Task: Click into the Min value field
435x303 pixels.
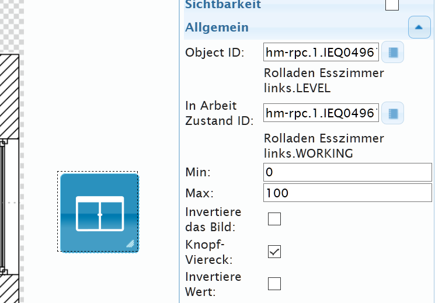Action: pyautogui.click(x=347, y=173)
